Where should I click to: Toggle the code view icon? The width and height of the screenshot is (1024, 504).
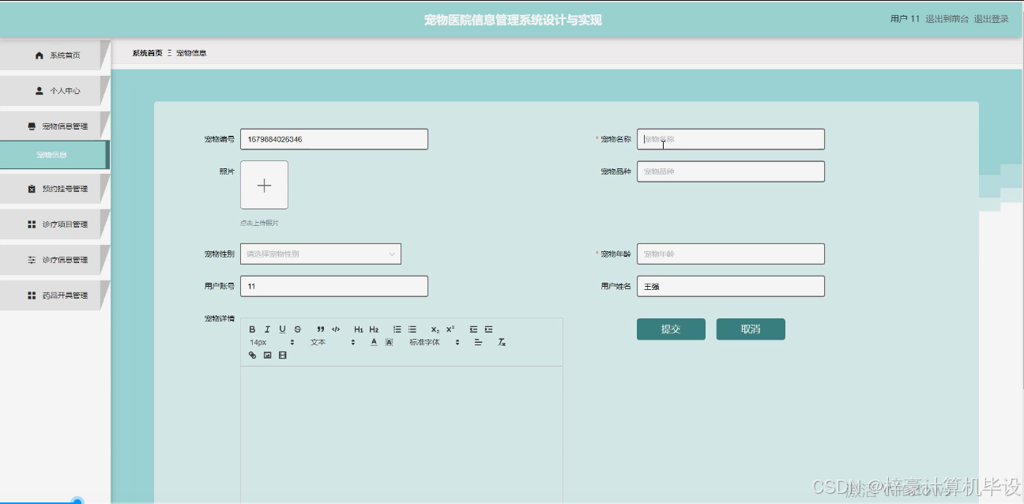point(336,329)
